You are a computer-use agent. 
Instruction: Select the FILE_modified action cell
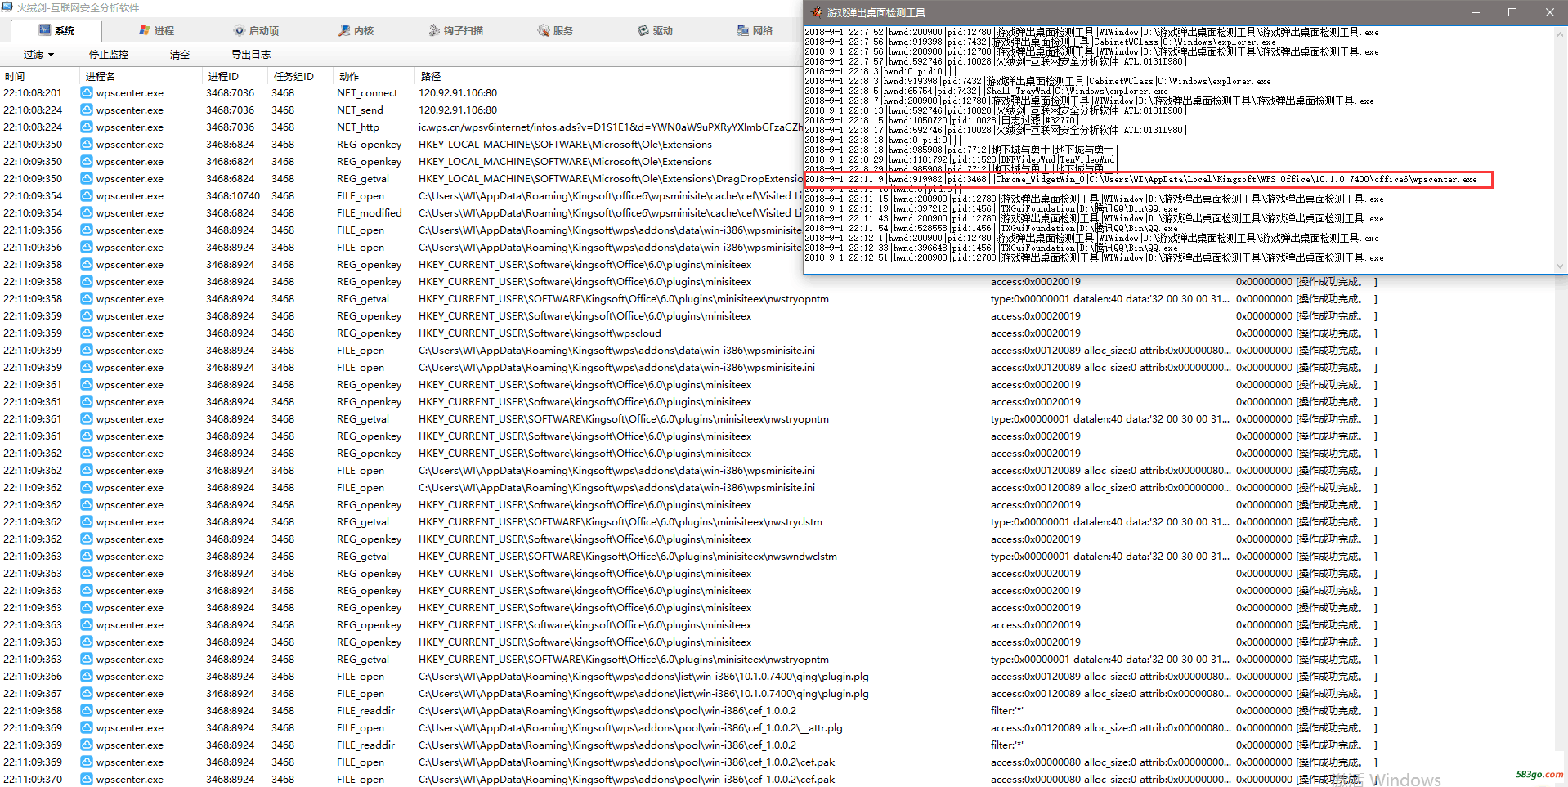(x=370, y=213)
